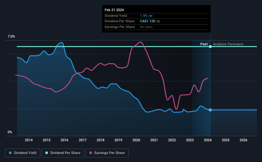Click the teal marker dot at Feb 2024

210,47
